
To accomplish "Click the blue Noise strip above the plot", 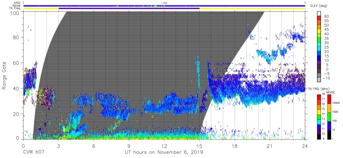I will (164, 6).
